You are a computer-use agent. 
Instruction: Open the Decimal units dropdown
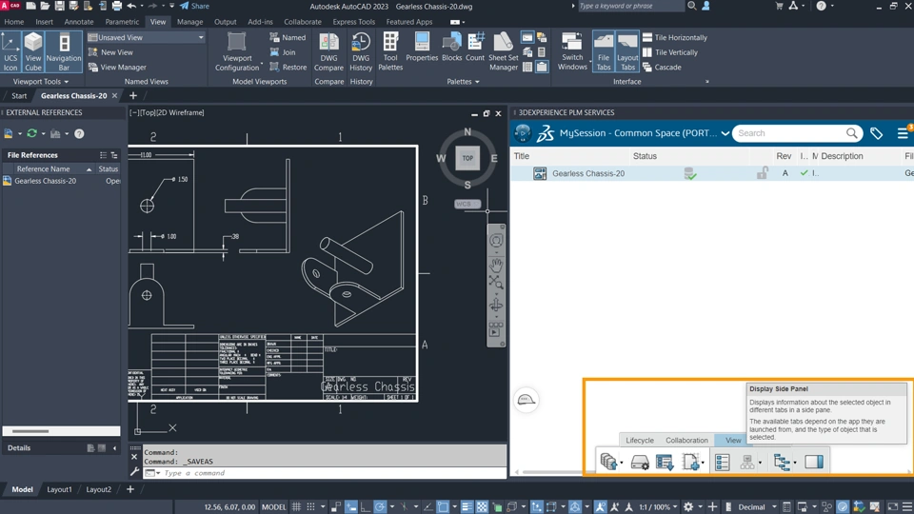757,507
